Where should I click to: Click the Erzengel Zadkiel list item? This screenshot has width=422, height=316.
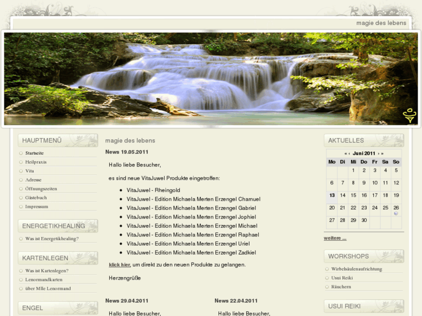192,252
